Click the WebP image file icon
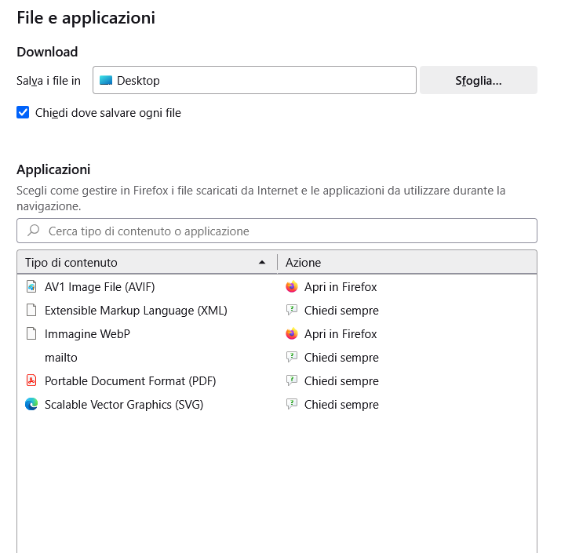 pyautogui.click(x=31, y=334)
